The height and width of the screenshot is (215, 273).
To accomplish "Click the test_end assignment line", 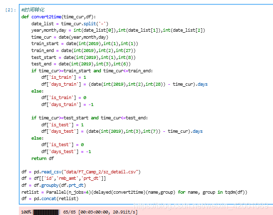I will point(81,64).
